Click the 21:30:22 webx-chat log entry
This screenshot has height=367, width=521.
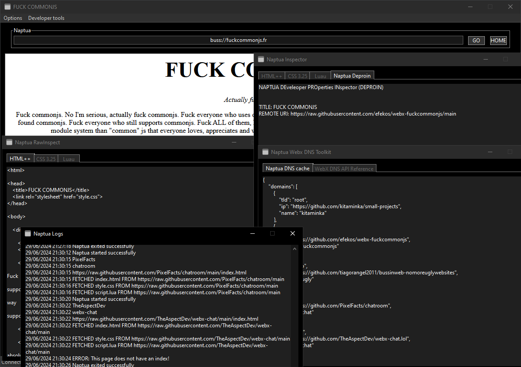tap(61, 312)
